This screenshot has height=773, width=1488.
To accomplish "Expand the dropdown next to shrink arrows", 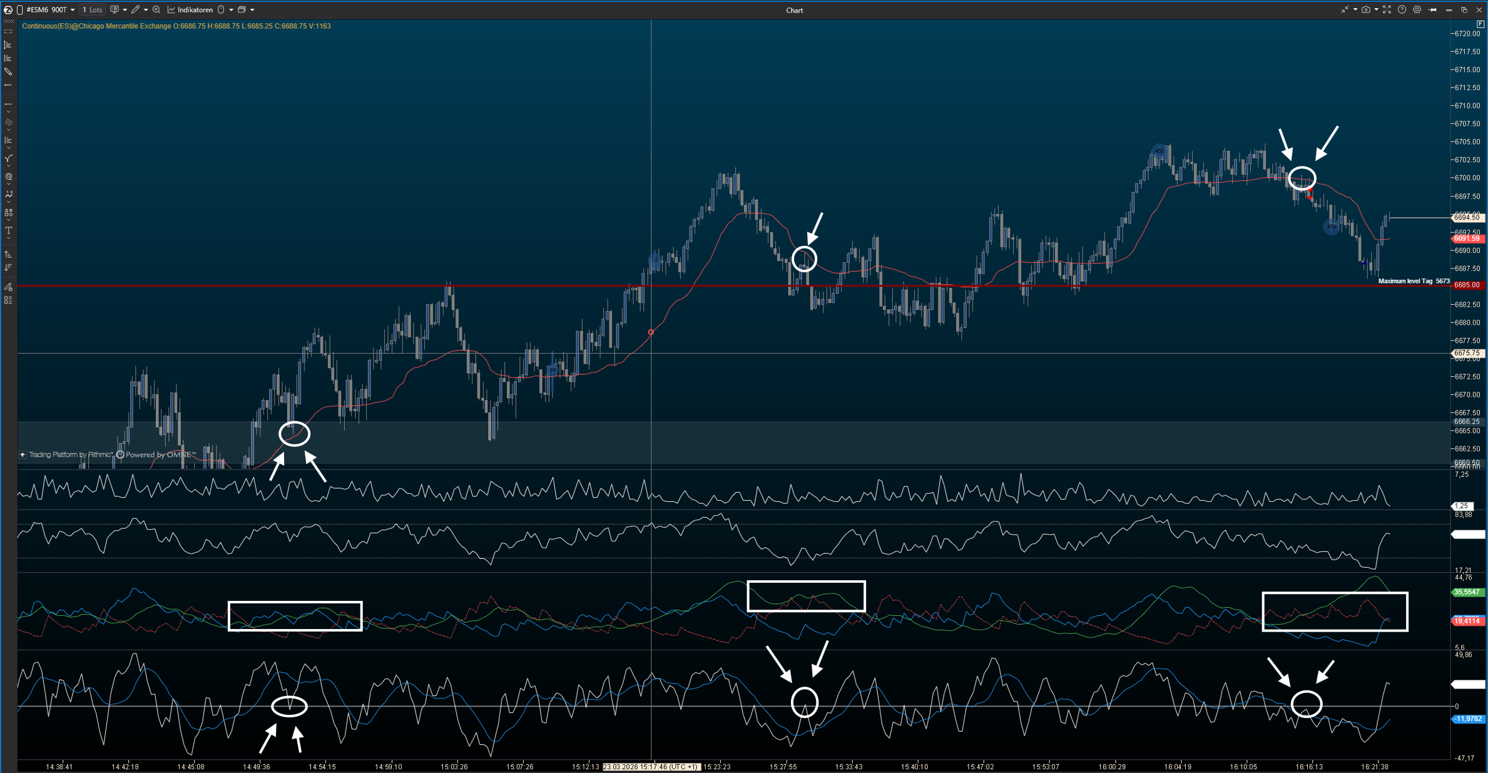I will click(x=1355, y=10).
